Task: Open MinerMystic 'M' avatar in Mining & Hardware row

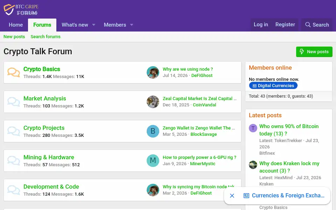Action: pyautogui.click(x=153, y=161)
